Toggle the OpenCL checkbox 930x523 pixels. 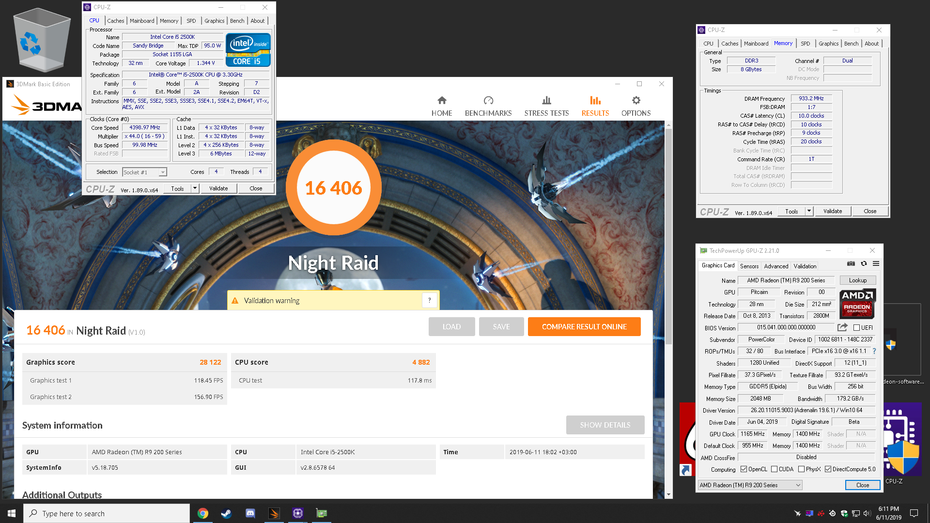coord(744,469)
